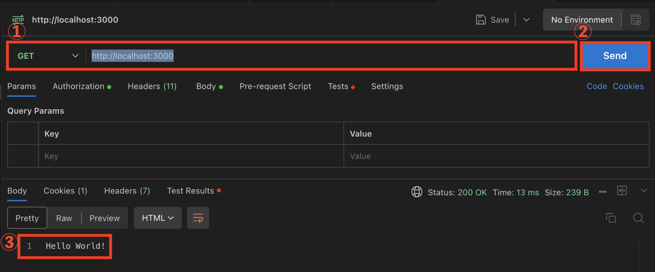Expand the Save options chevron
The image size is (655, 272).
pyautogui.click(x=526, y=20)
